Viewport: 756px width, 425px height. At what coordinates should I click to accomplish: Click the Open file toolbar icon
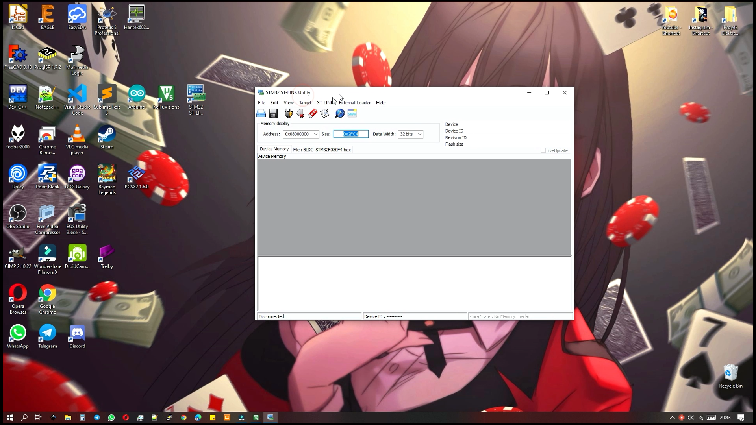pyautogui.click(x=261, y=114)
